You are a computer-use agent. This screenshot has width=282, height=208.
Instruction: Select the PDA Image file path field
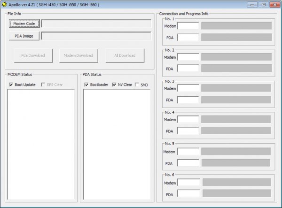(96, 36)
